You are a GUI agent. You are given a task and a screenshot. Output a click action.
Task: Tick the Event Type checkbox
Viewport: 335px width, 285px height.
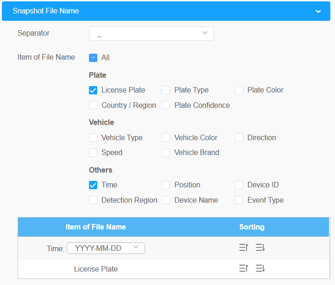[239, 200]
